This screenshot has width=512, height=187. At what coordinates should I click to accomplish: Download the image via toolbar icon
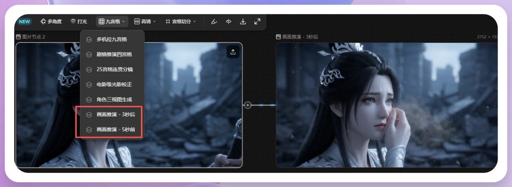(243, 21)
